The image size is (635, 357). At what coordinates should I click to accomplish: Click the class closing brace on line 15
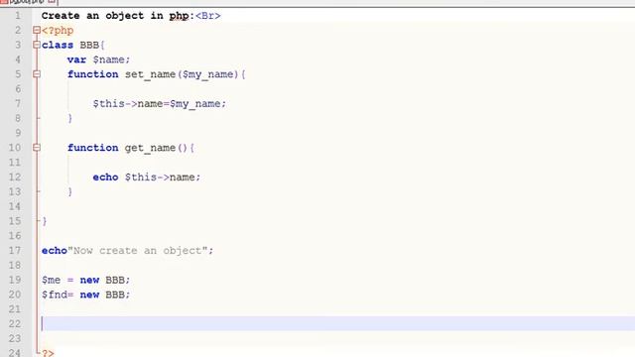pos(45,221)
